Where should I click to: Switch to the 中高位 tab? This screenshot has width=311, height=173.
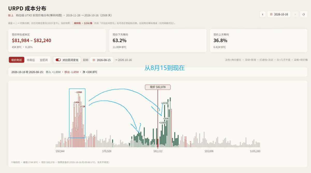coord(31,60)
